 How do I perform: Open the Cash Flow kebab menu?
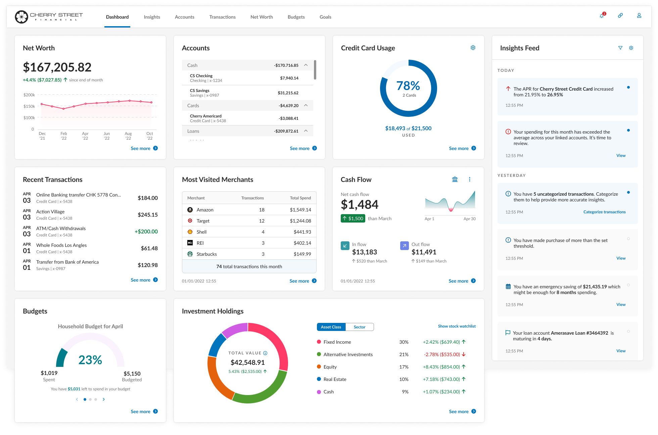point(470,179)
